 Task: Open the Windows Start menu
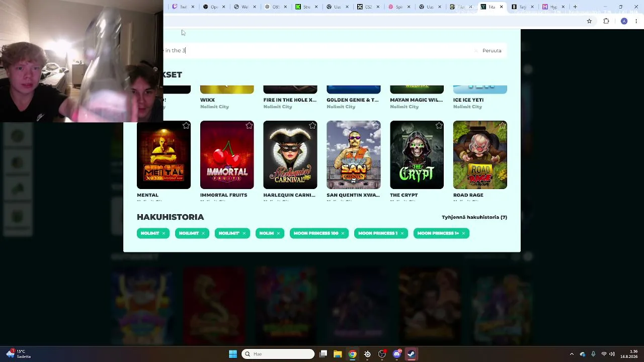point(232,354)
